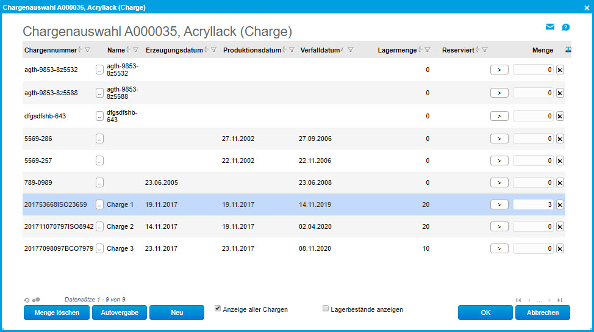Clear quantity for agth-9853-8z5588 row
This screenshot has width=594, height=332.
(x=560, y=93)
